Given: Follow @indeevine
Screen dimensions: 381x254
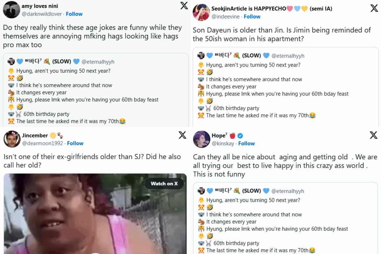Looking at the screenshot, I should coord(252,17).
